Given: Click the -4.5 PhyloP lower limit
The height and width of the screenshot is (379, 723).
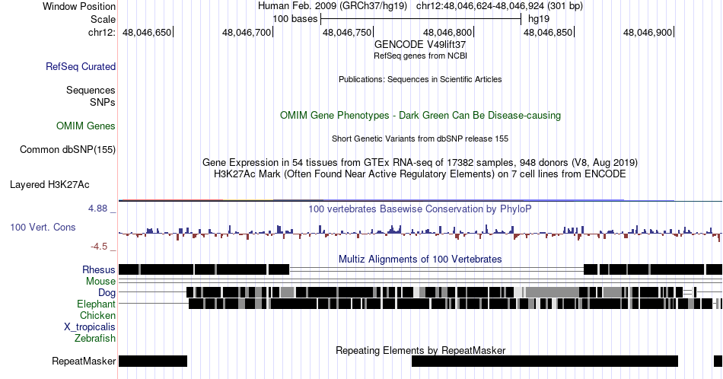Looking at the screenshot, I should click(x=99, y=247).
